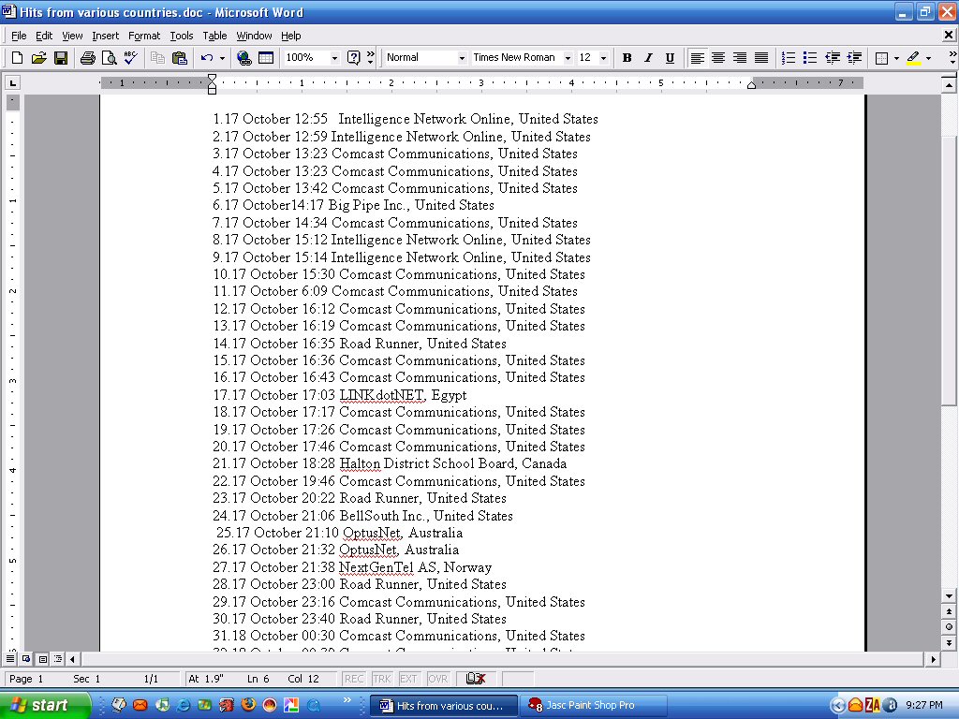Center align the text
Screen dimensions: 959x719
718,58
